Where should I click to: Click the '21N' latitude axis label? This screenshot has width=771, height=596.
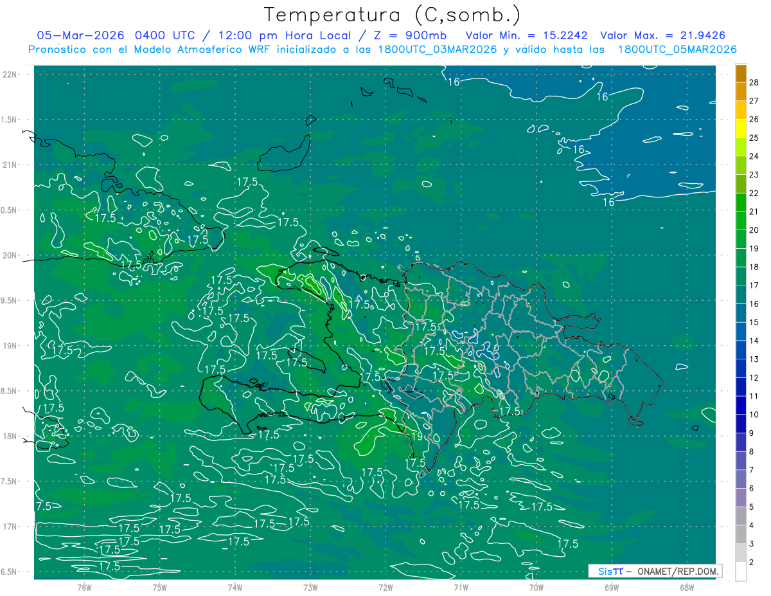pyautogui.click(x=10, y=165)
